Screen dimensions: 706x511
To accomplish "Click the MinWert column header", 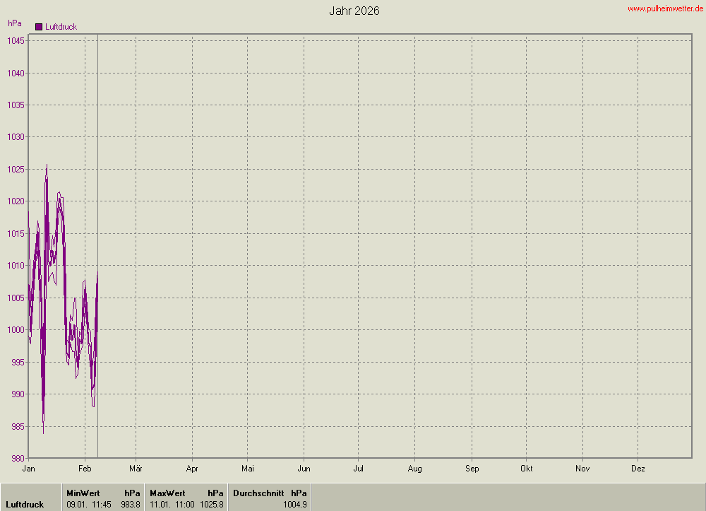I will click(x=83, y=493).
